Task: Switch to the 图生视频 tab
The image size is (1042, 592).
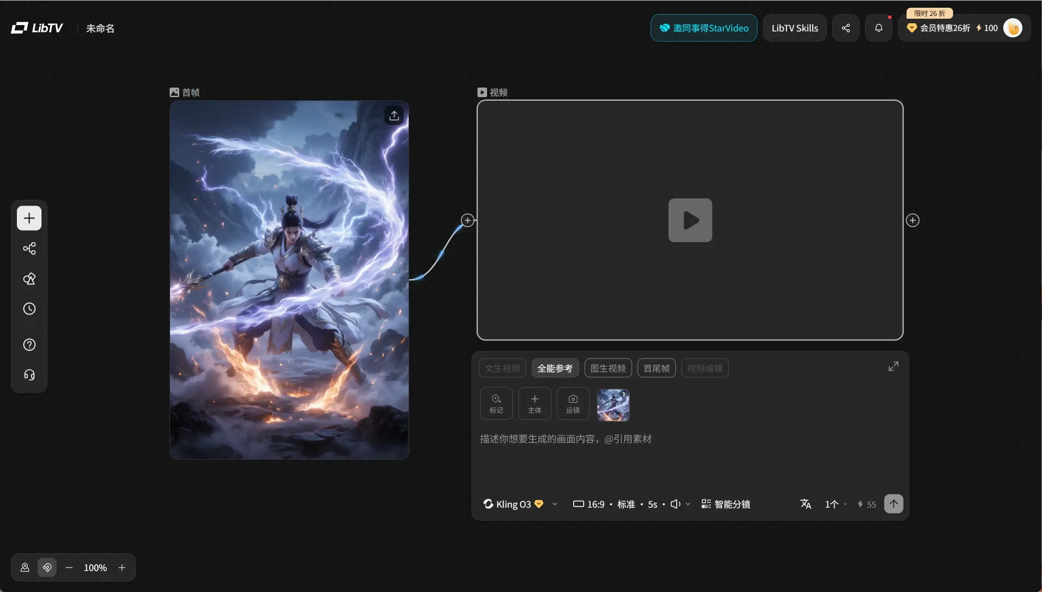Action: point(608,369)
